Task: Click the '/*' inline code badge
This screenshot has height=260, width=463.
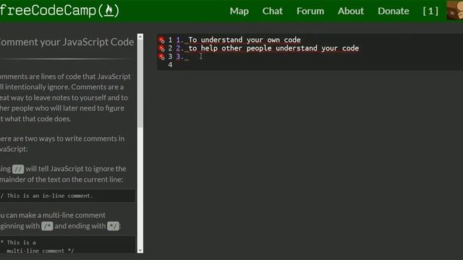Action: click(47, 226)
